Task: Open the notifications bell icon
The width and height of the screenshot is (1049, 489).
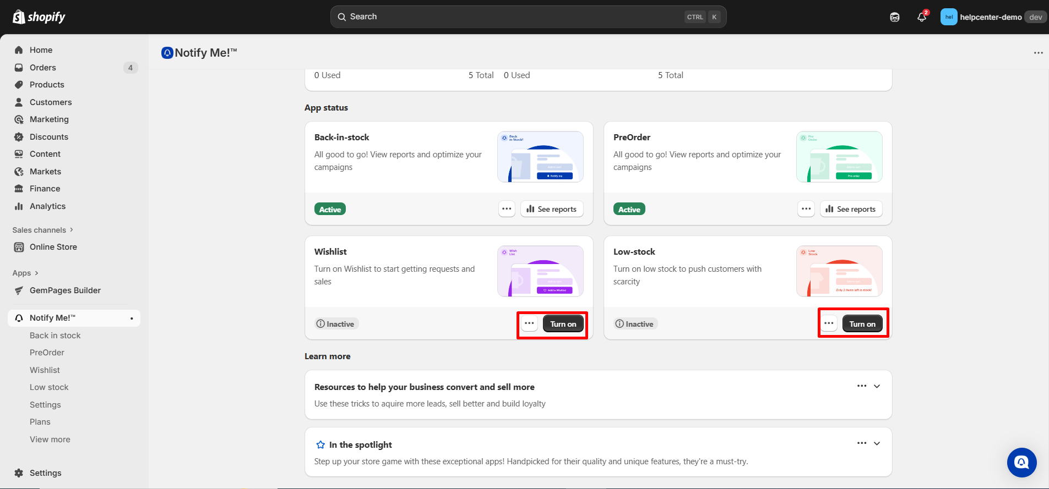Action: 921,17
